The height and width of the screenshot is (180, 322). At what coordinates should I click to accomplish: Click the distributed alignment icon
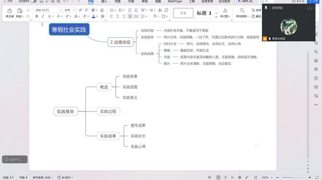(x=136, y=16)
